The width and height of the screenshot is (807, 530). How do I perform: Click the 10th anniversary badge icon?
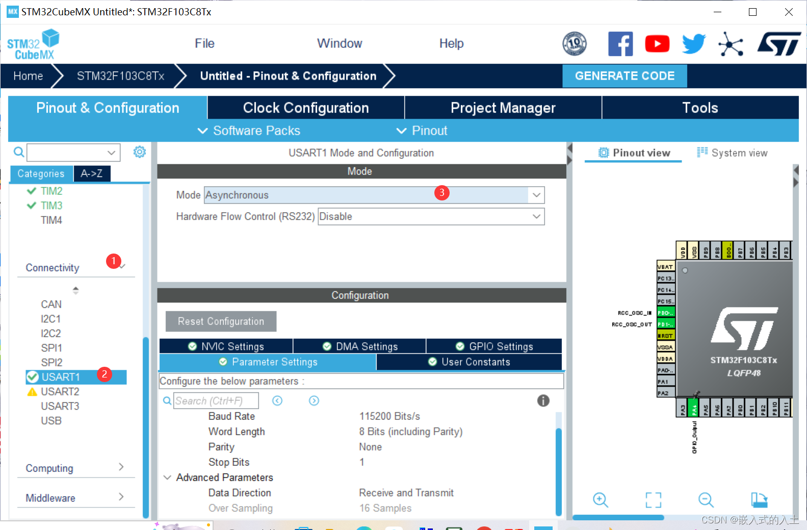[x=575, y=44]
